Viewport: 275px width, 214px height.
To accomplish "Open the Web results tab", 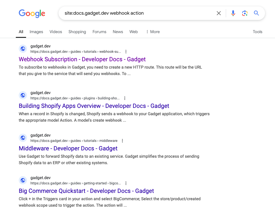I will coord(134,32).
